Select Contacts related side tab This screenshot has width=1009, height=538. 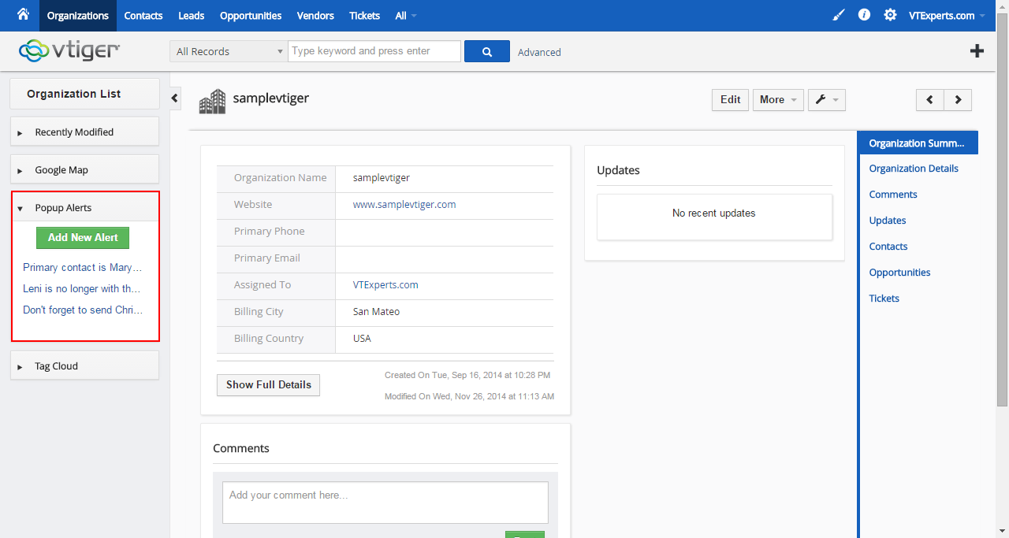click(x=888, y=247)
